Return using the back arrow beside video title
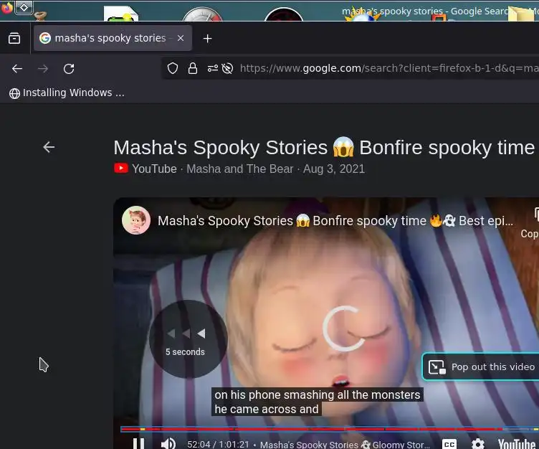The height and width of the screenshot is (449, 539). 49,147
